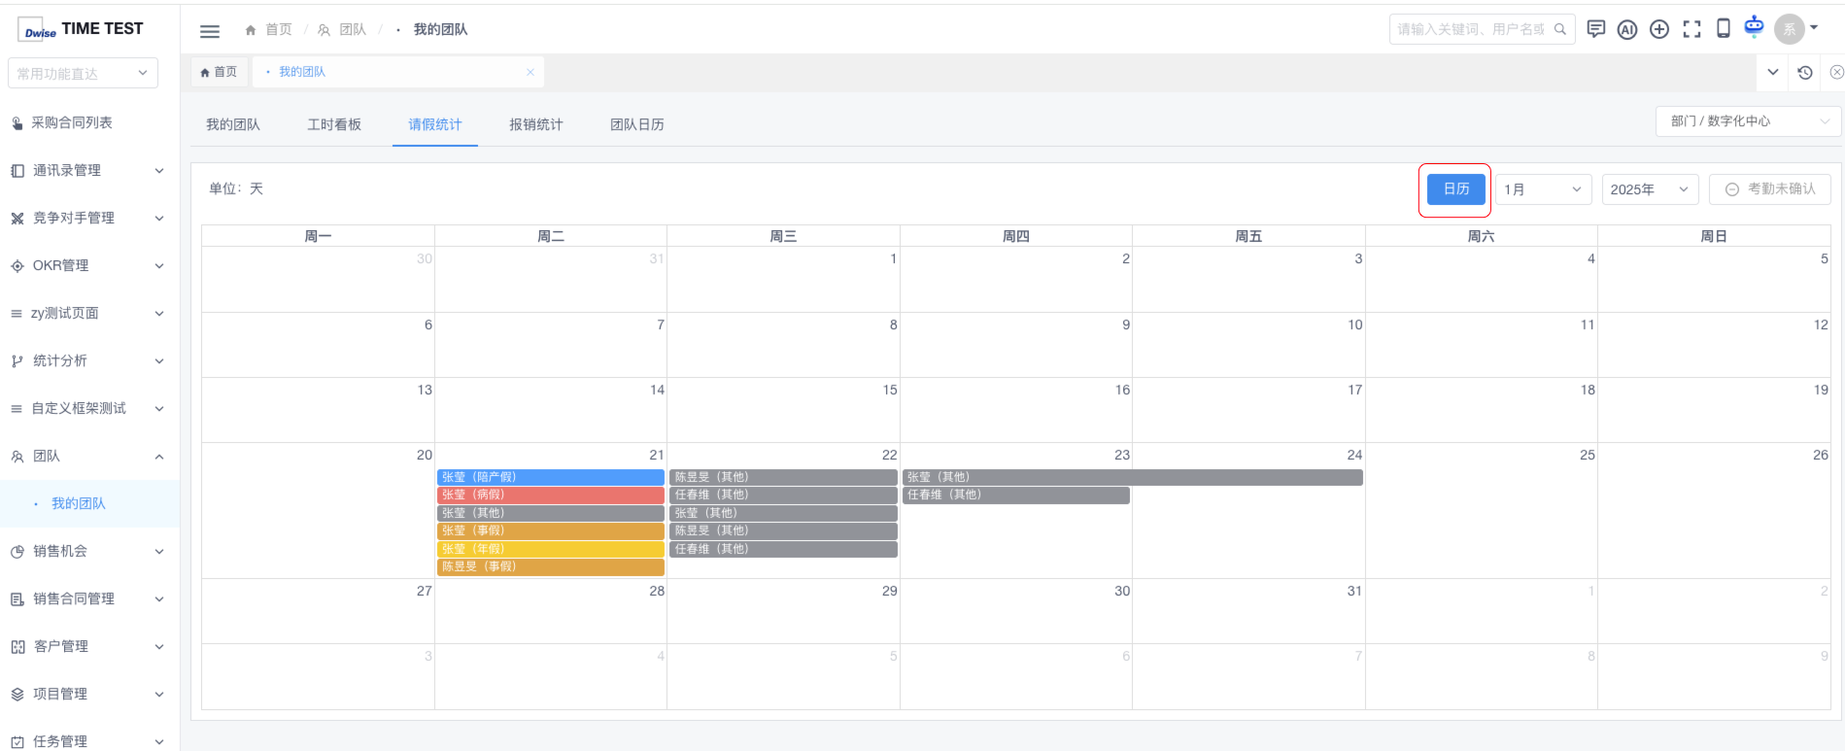Enter fullscreen using the brackets icon

[1691, 29]
